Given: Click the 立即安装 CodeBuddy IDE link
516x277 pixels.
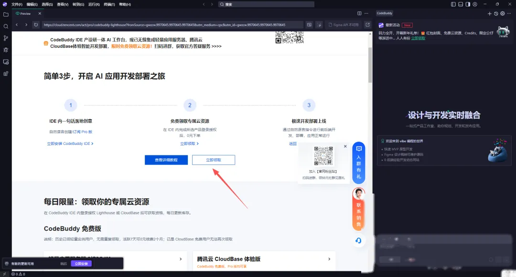Looking at the screenshot, I should coord(70,144).
